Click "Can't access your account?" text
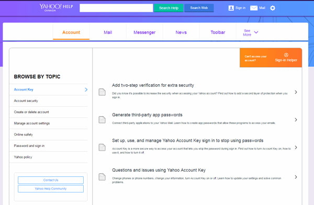 click(255, 58)
